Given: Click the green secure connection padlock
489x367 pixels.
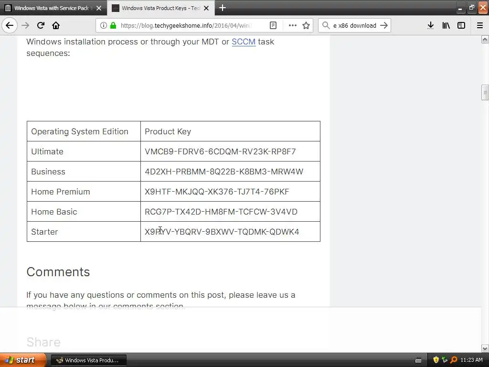Looking at the screenshot, I should (113, 25).
